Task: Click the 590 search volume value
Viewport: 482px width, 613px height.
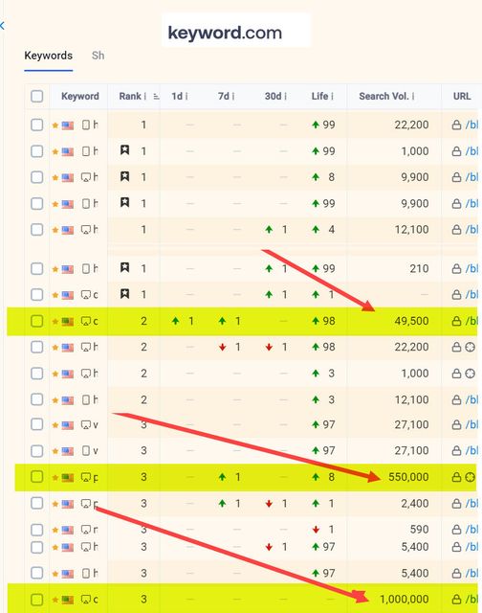Action: [x=420, y=530]
